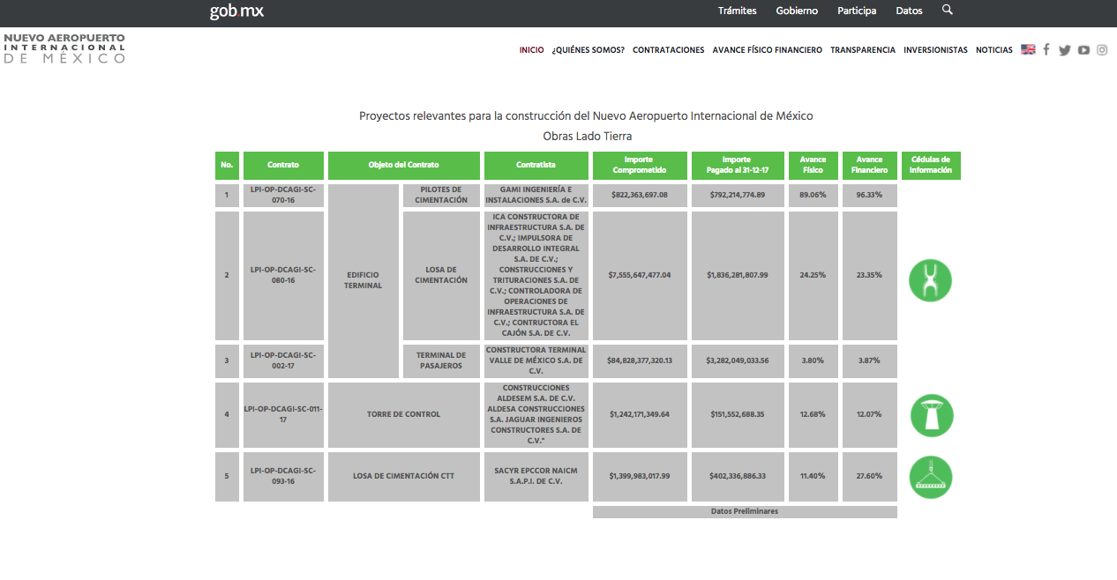Open Datos in the top bar
Image resolution: width=1117 pixels, height=580 pixels.
pos(909,11)
